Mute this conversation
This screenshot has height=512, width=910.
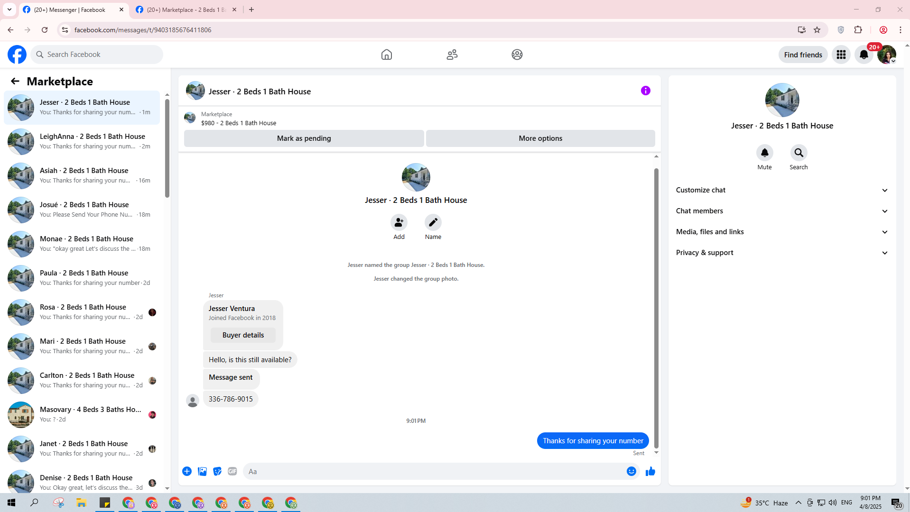click(764, 153)
